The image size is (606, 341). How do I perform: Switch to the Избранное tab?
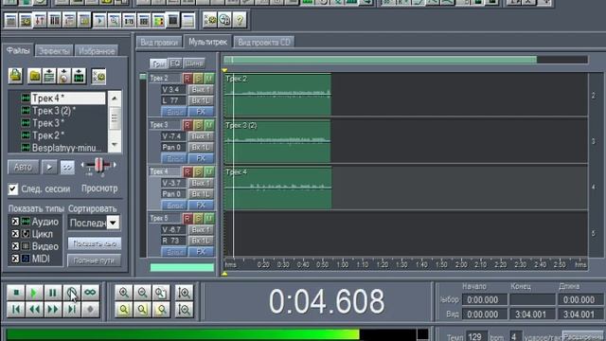pyautogui.click(x=97, y=51)
